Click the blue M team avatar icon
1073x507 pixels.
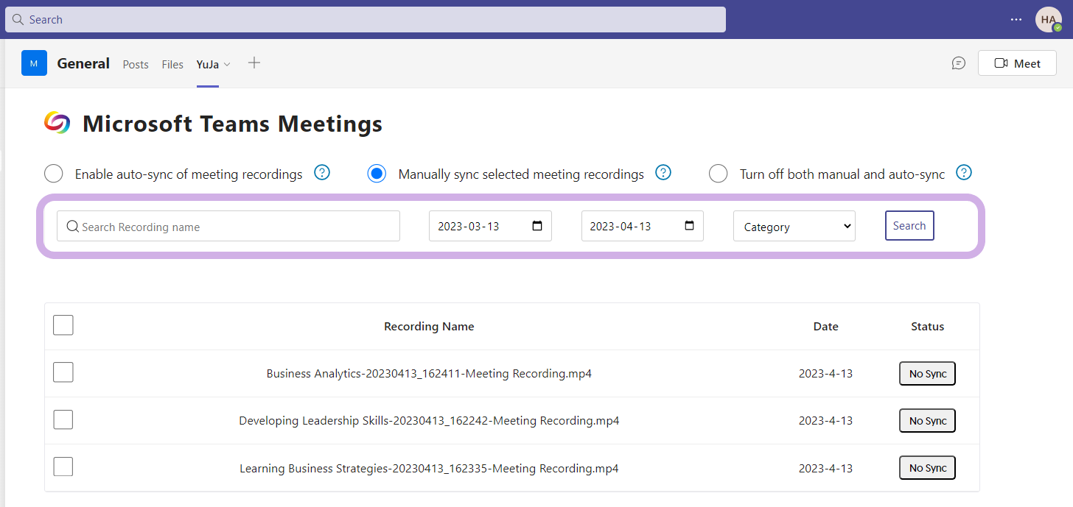coord(34,63)
